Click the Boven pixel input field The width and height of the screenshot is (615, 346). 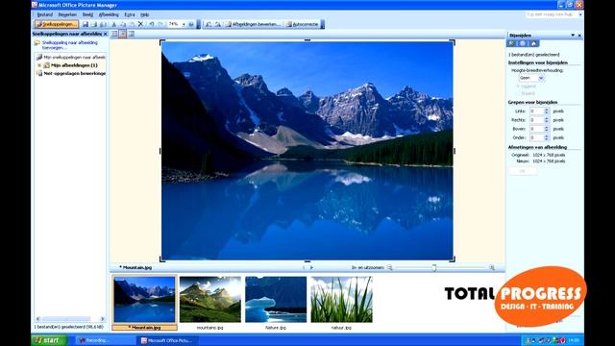tap(536, 129)
